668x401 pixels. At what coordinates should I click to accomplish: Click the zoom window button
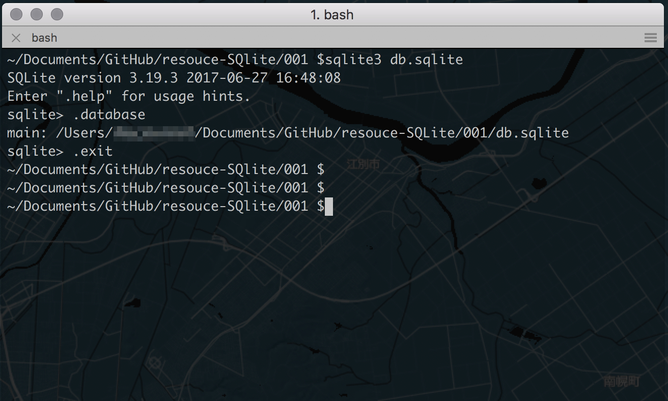(x=57, y=14)
